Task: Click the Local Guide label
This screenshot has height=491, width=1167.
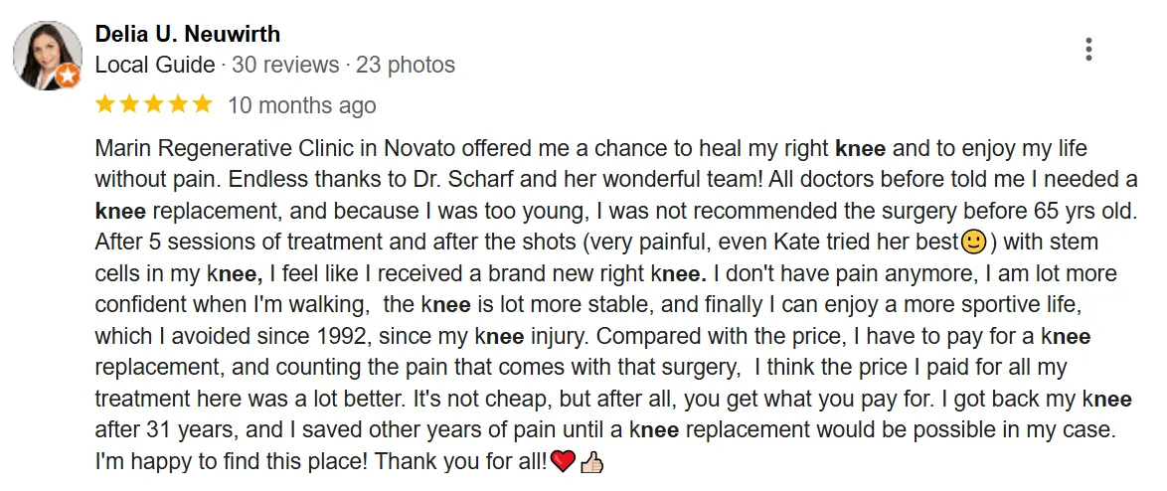Action: coord(155,66)
